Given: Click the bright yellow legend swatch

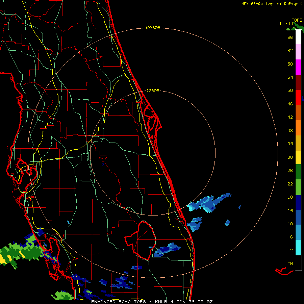Looking at the screenshot, I should (298, 157).
